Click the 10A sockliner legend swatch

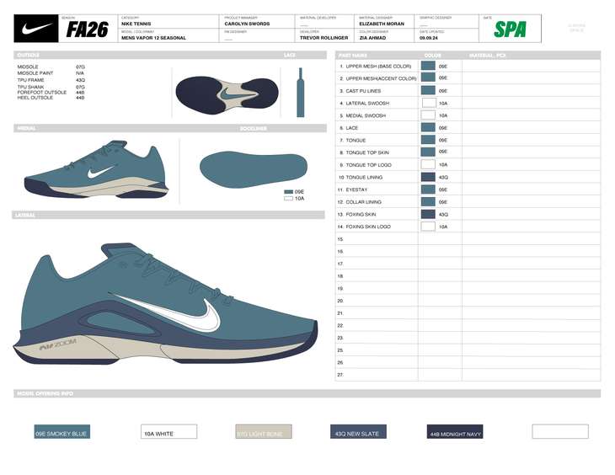(x=289, y=199)
